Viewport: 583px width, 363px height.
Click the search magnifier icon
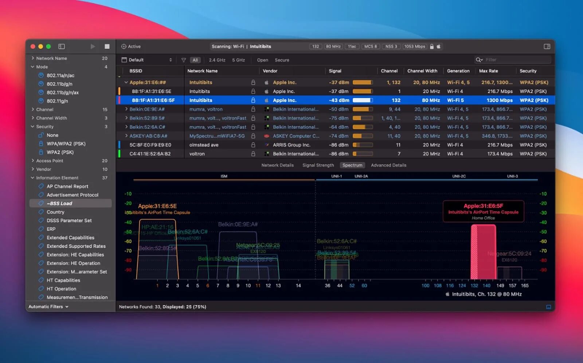479,60
